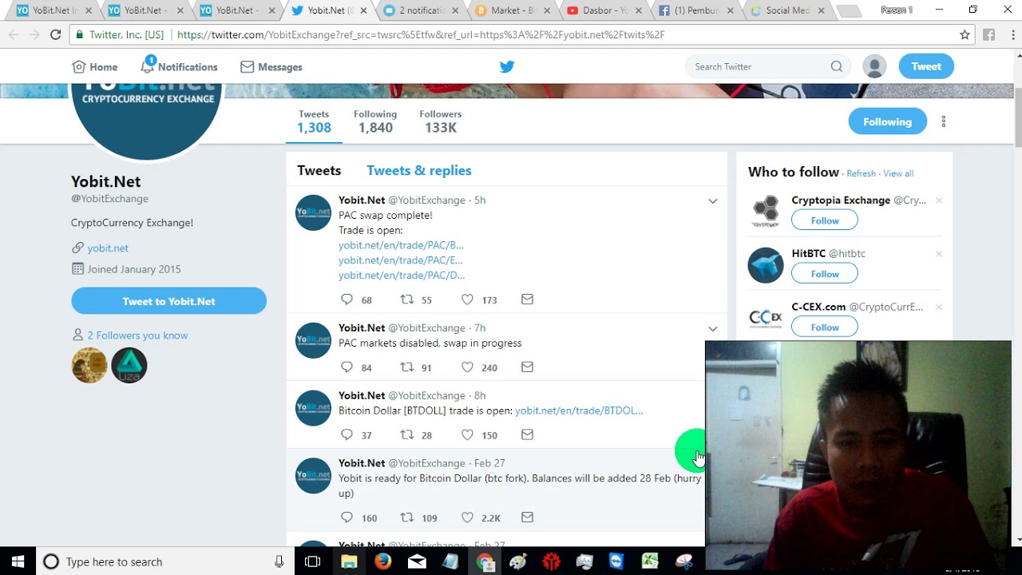Dismiss HitBTC follow suggestion
The image size is (1022, 575).
[x=939, y=254]
